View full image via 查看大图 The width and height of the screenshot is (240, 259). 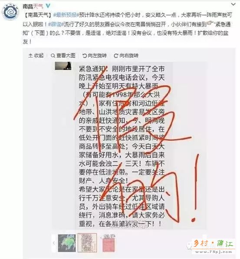click(63, 55)
